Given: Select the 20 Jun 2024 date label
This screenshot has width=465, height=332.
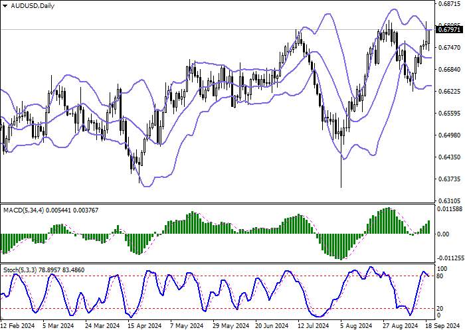Looking at the screenshot, I should (272, 326).
